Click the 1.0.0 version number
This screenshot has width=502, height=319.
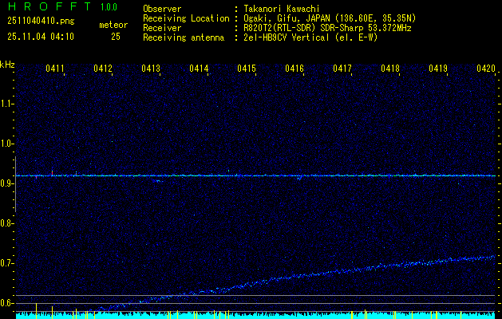109,8
